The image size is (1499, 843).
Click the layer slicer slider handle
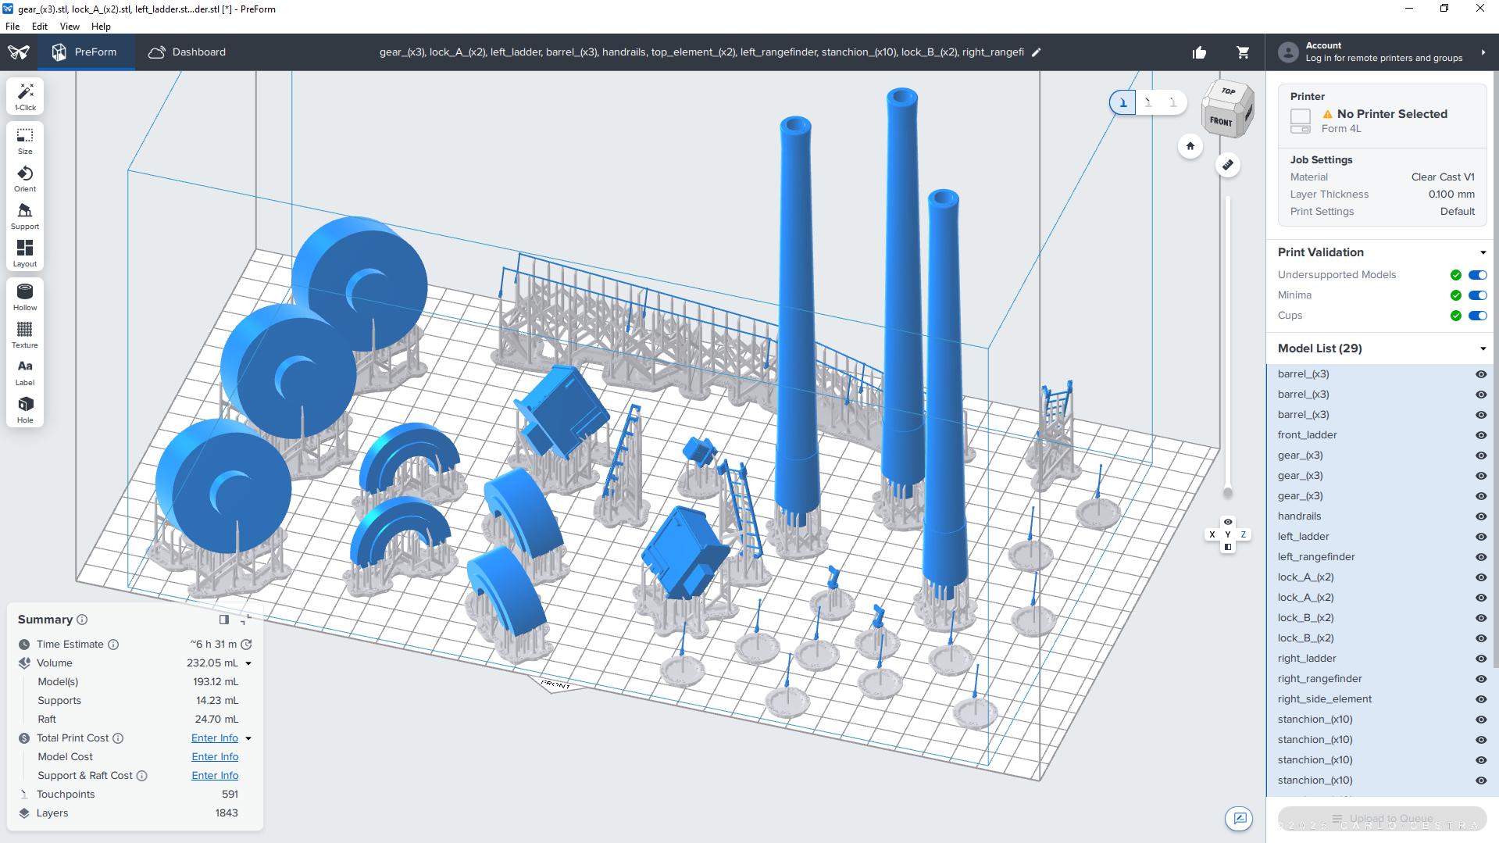[1227, 492]
